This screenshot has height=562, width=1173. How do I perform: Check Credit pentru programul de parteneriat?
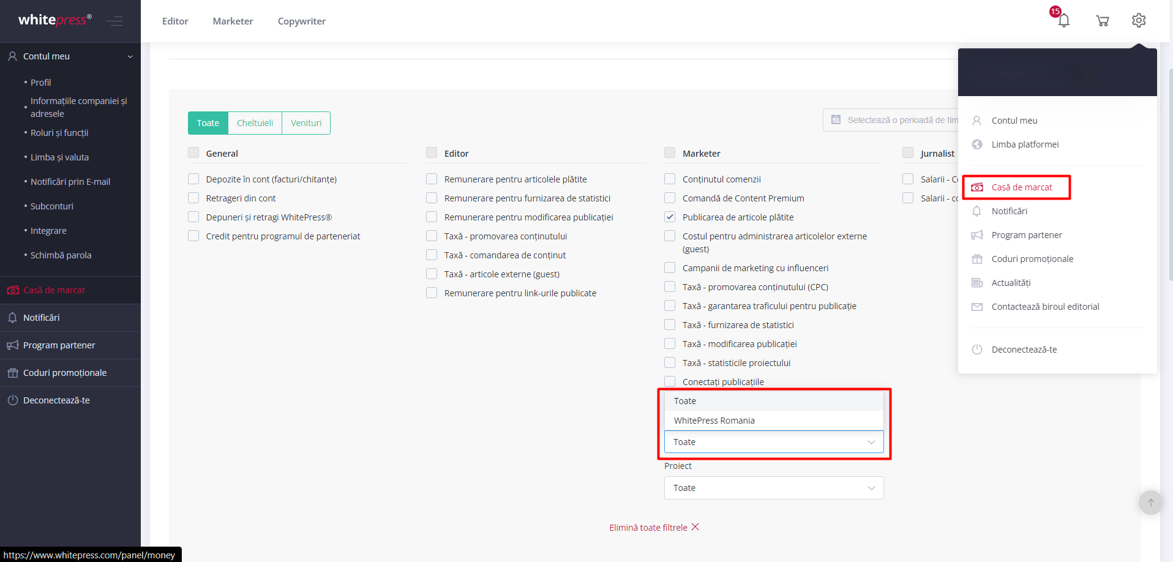193,236
